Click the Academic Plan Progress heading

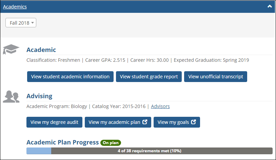(62, 142)
